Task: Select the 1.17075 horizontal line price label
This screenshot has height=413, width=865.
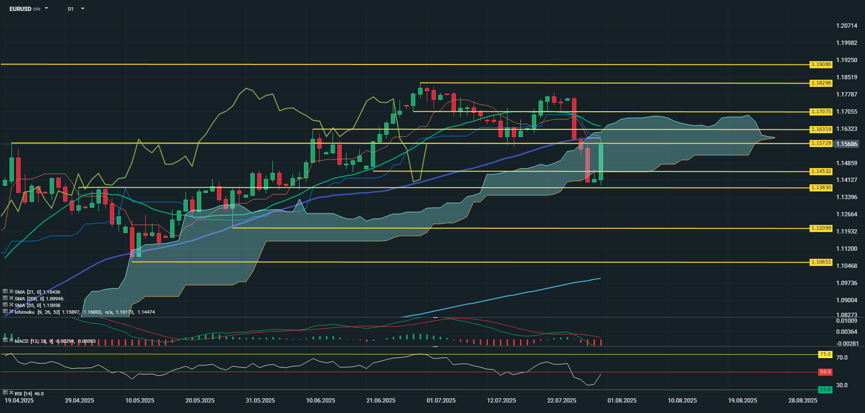Action: point(821,112)
